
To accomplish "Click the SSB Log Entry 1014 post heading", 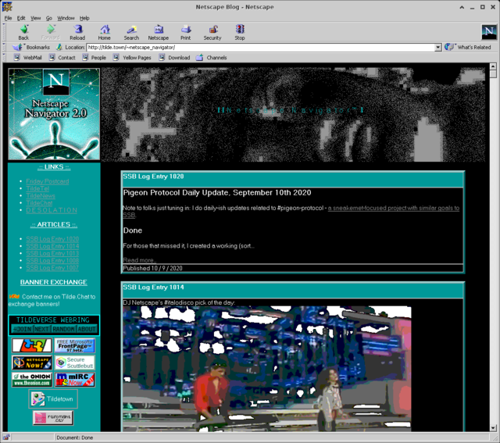I will (153, 287).
